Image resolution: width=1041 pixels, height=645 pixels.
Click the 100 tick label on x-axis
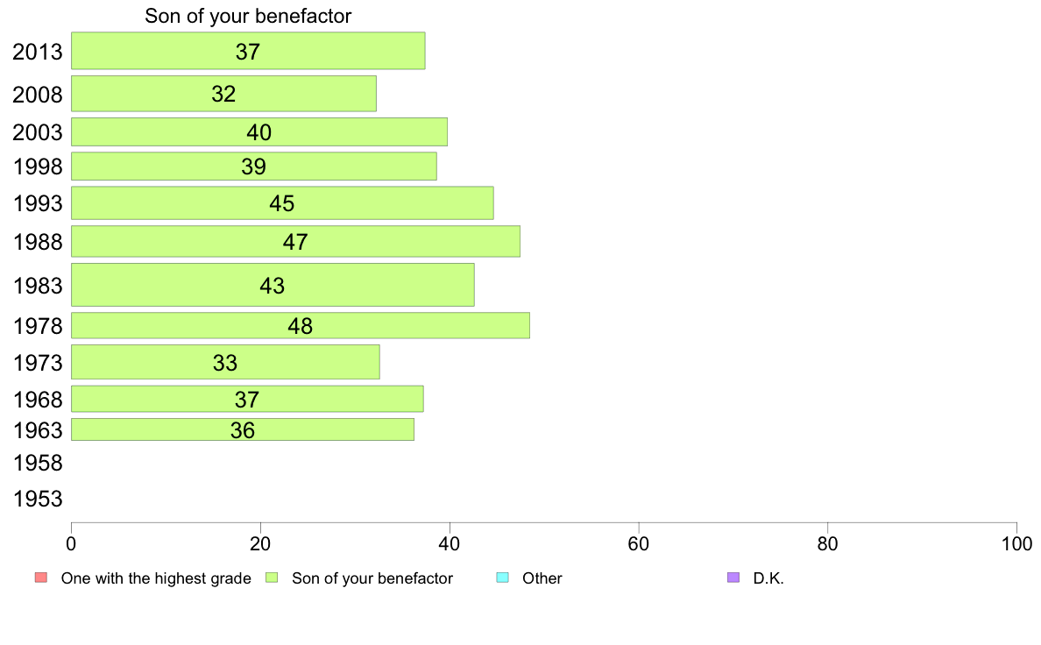pos(1016,544)
